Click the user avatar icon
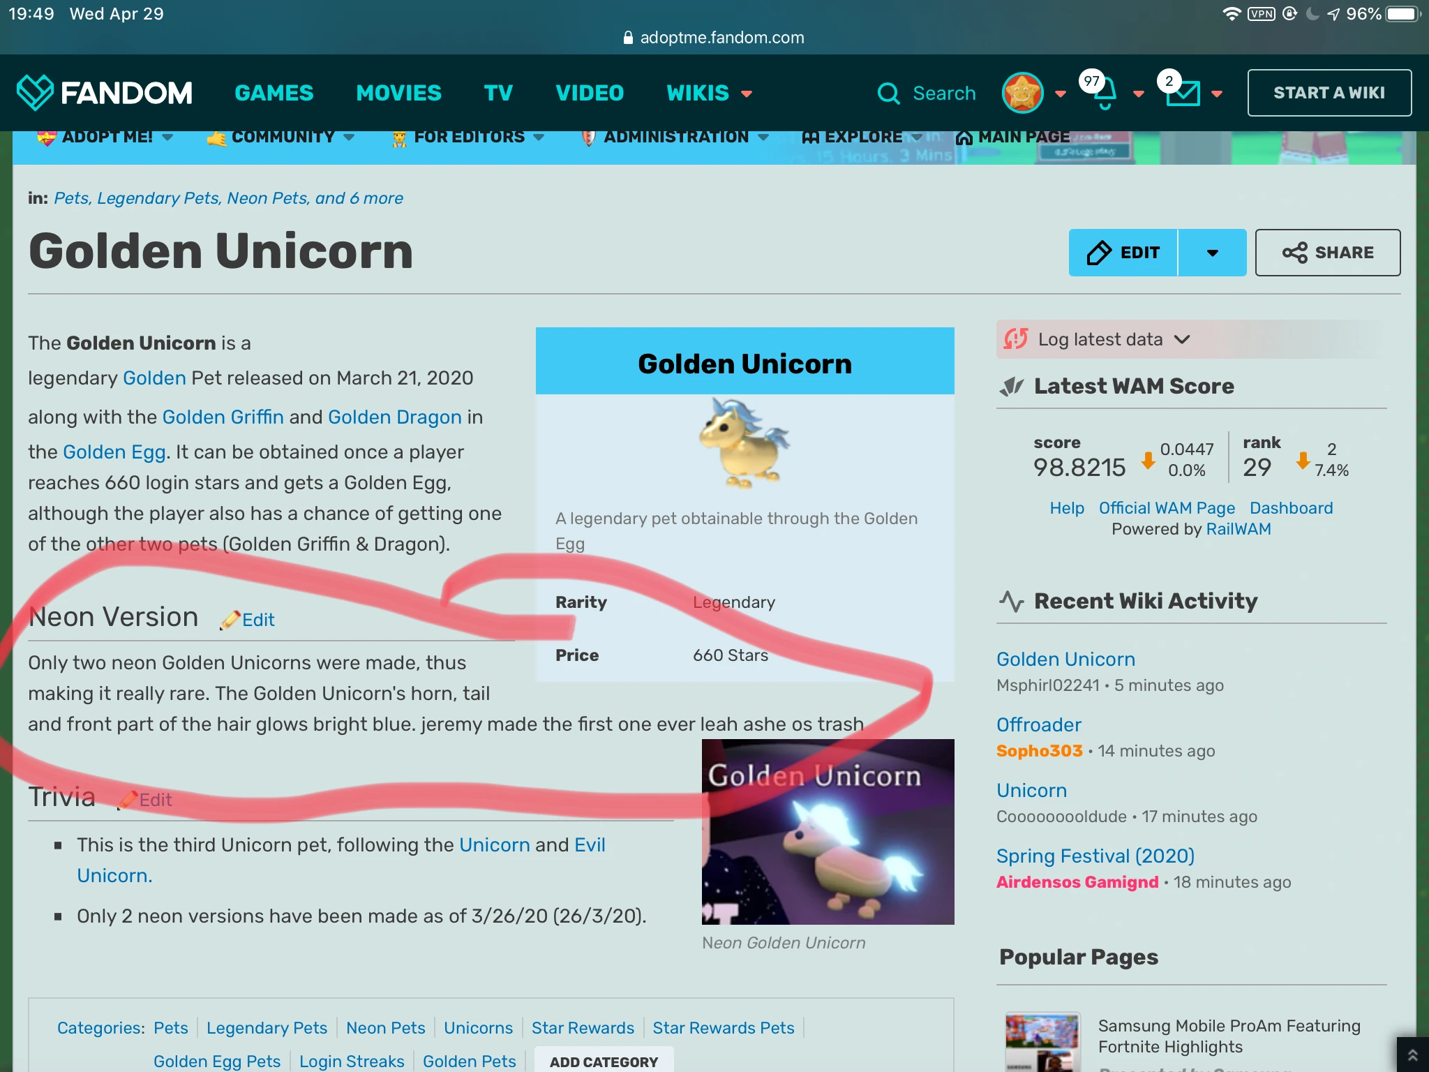This screenshot has height=1072, width=1429. coord(1022,93)
